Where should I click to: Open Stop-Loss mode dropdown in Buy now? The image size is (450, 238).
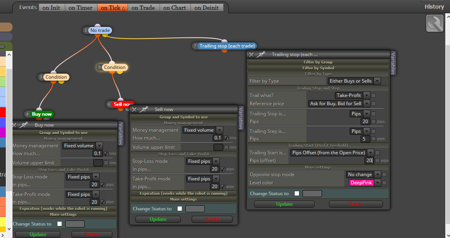(83, 177)
